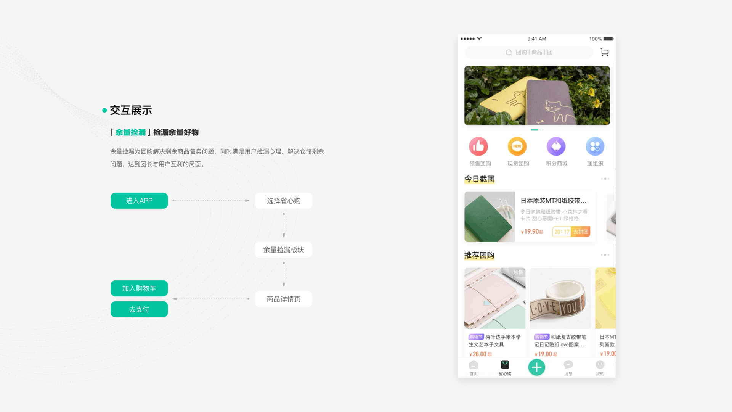Click the search field 团购 | 商品
The image size is (732, 412).
click(x=529, y=52)
